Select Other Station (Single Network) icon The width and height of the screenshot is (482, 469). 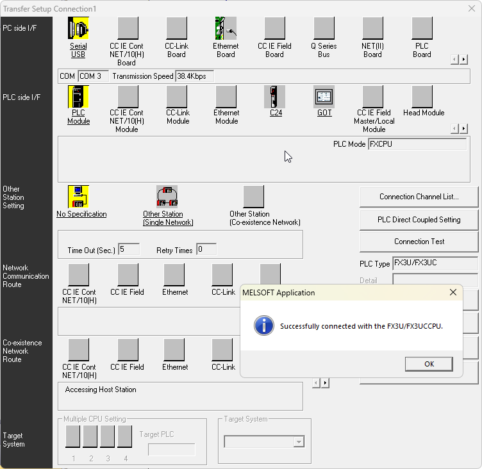tap(167, 197)
